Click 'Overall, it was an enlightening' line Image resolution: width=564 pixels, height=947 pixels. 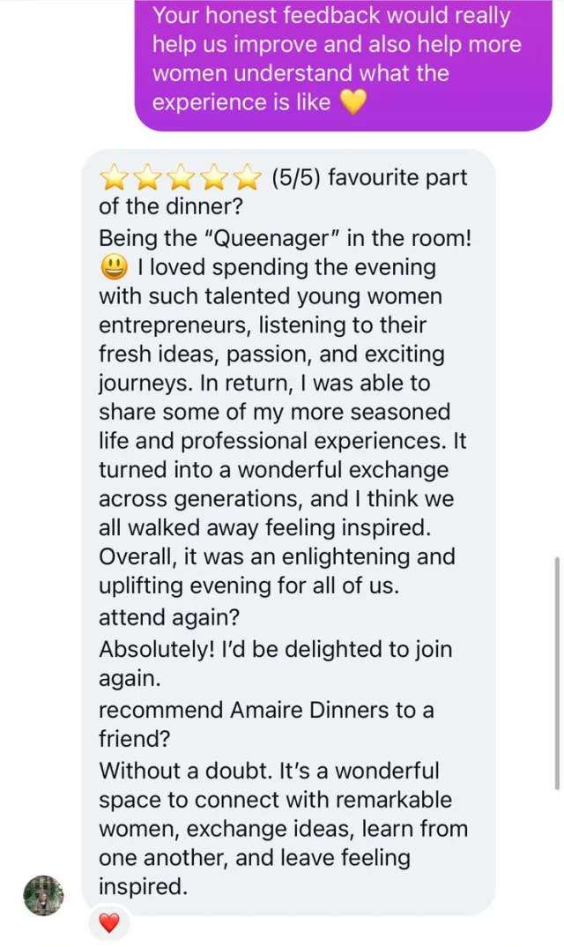click(x=278, y=556)
